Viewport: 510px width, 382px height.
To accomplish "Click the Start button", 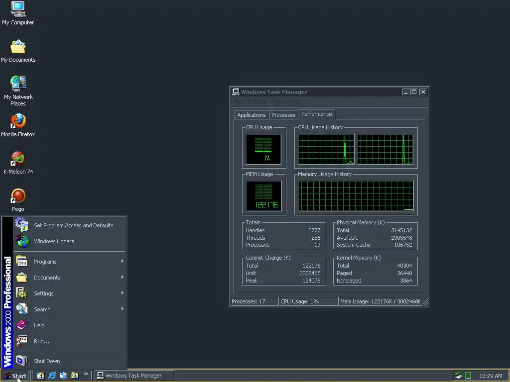I will (15, 376).
